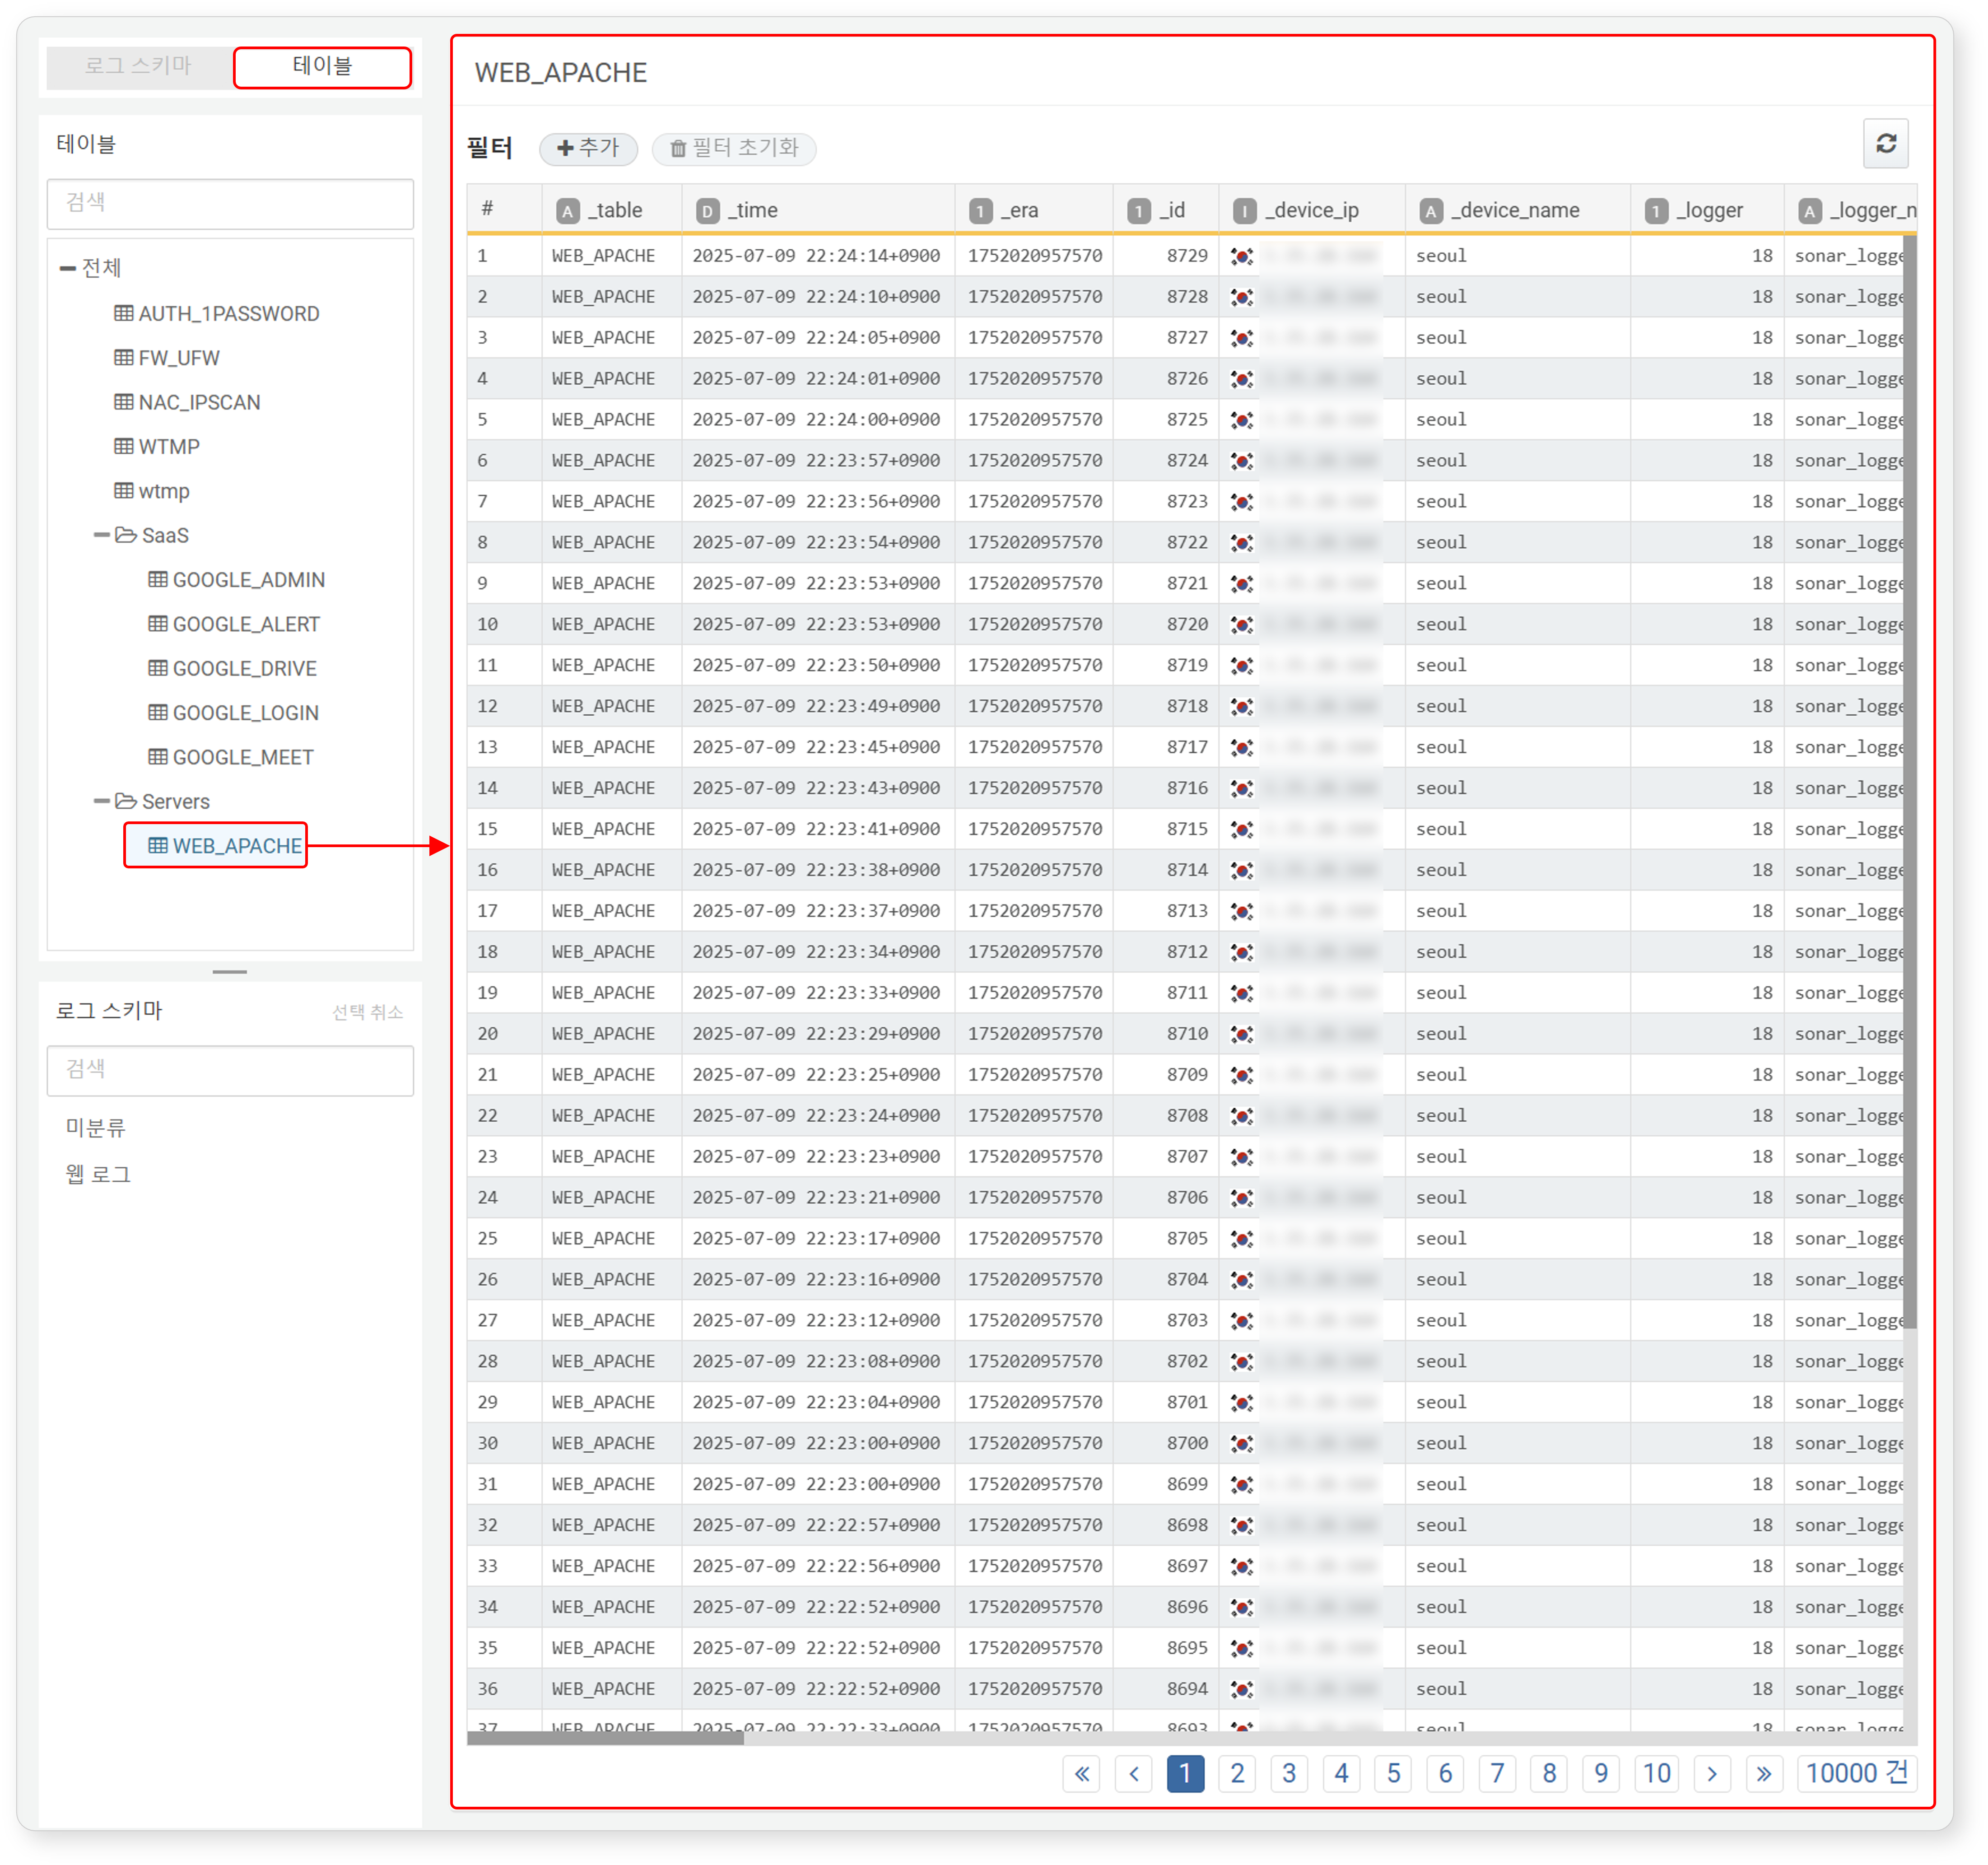Collapse the SaaS folder node
Screen dimensions: 1988x1865
(x=102, y=535)
